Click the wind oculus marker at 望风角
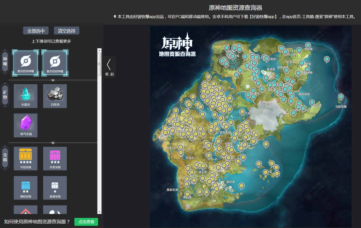Image resolution: width=361 pixels, height=228 pixels. coord(308,46)
